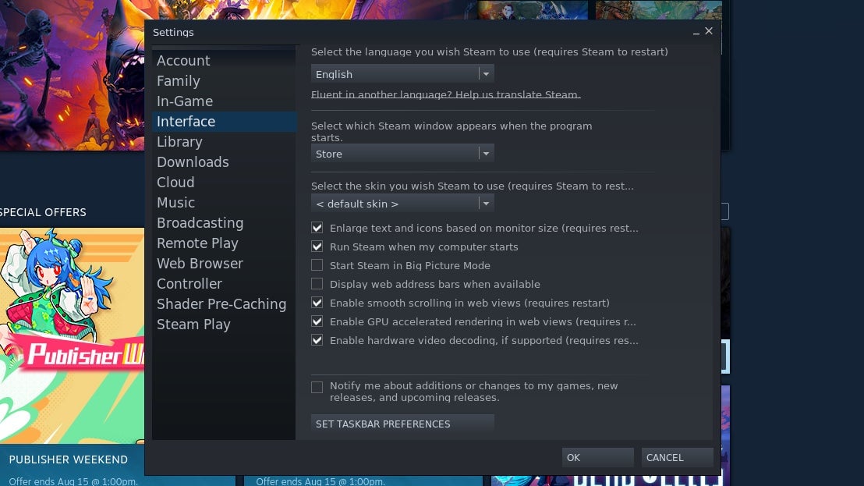864x486 pixels.
Task: Open the Shader Pre-Caching section
Action: click(x=221, y=303)
